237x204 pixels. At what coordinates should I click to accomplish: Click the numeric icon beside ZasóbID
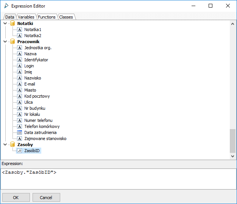(x=20, y=151)
